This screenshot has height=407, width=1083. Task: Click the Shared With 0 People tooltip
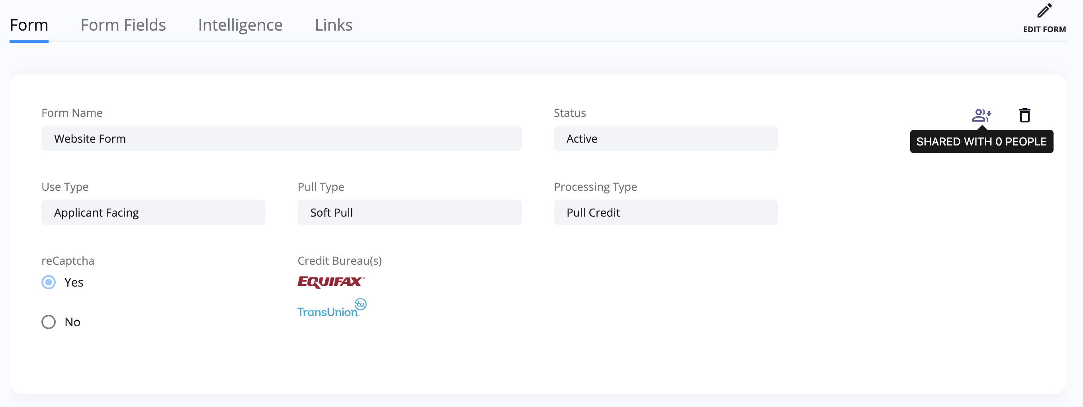[982, 142]
